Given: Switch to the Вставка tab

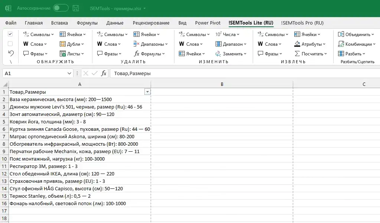Looking at the screenshot, I should (x=59, y=23).
